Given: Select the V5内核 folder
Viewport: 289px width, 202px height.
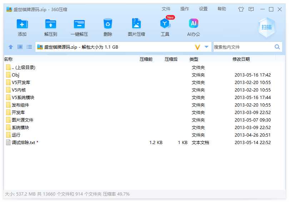Looking at the screenshot, I should [144, 90].
